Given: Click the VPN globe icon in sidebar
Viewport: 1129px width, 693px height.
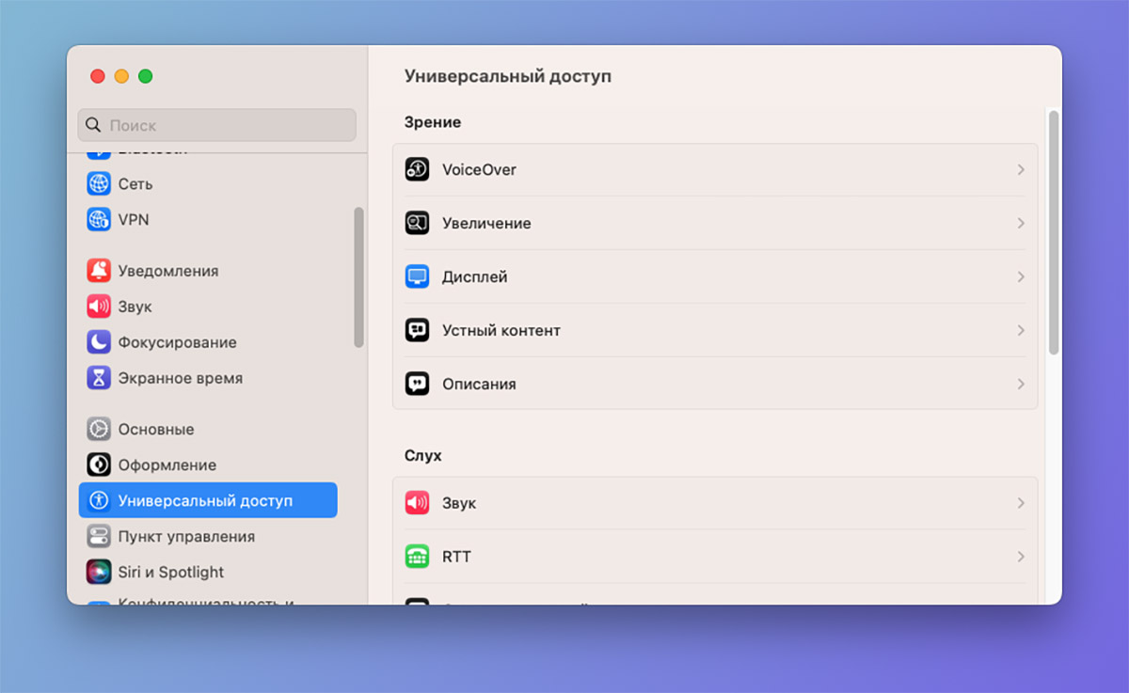Looking at the screenshot, I should (x=99, y=219).
